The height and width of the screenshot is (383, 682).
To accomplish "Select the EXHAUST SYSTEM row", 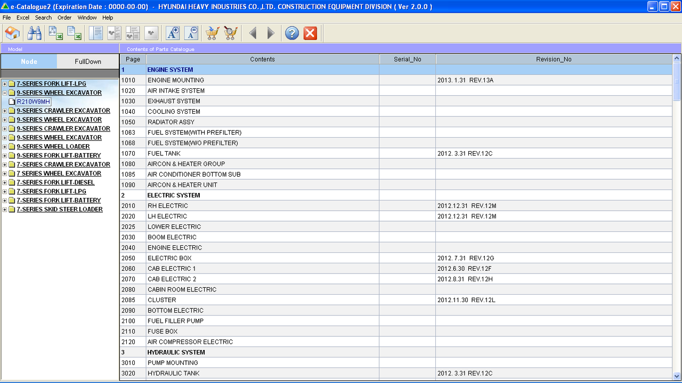I will click(x=396, y=101).
